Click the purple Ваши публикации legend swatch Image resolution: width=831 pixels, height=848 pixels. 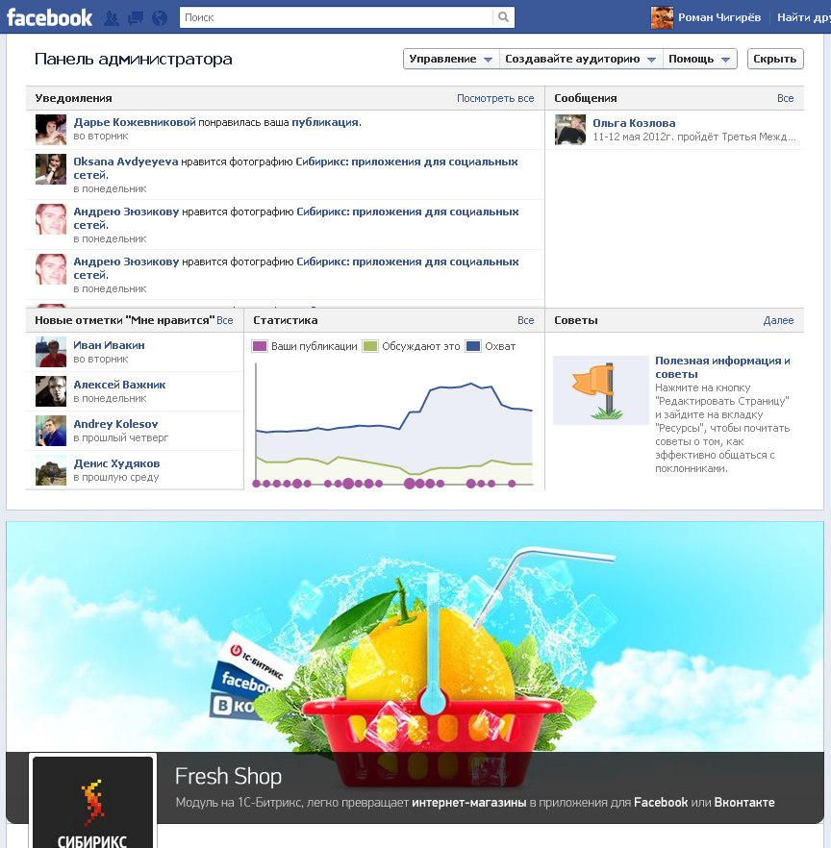pos(260,346)
